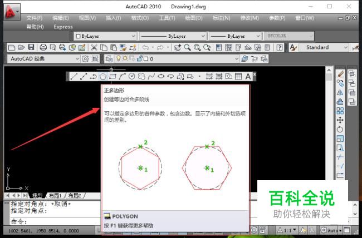Click the Cut scissors icon
This screenshot has height=238, width=362.
click(x=94, y=47)
